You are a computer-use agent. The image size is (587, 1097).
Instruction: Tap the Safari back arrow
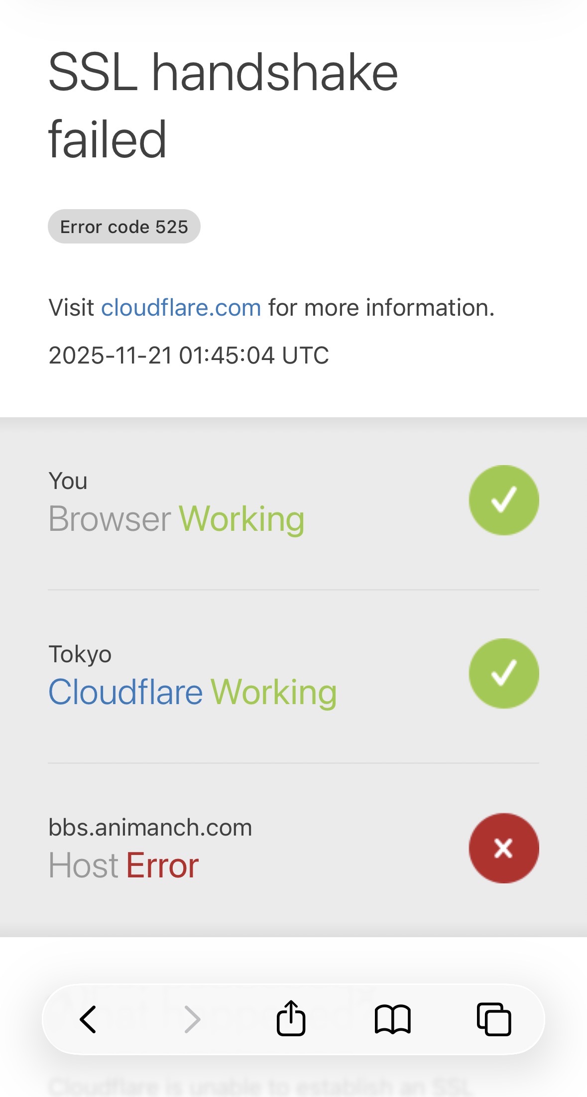88,1019
